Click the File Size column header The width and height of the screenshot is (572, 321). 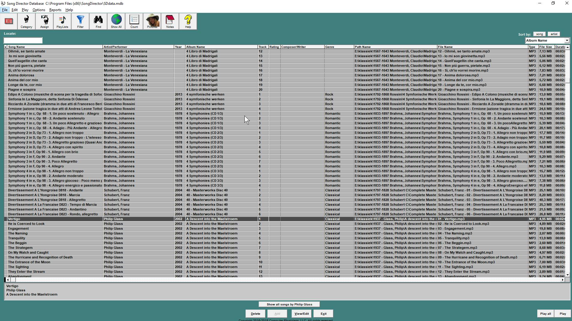546,47
